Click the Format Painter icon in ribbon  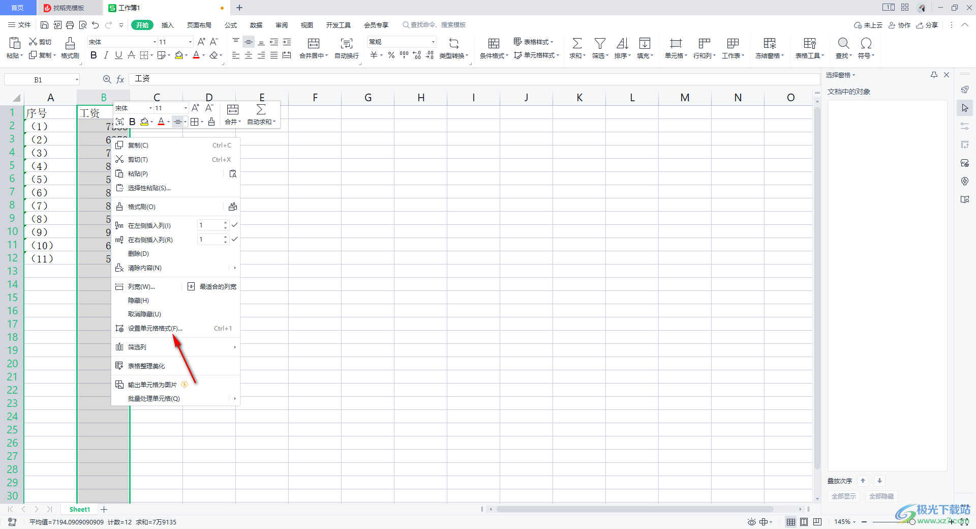(x=70, y=43)
